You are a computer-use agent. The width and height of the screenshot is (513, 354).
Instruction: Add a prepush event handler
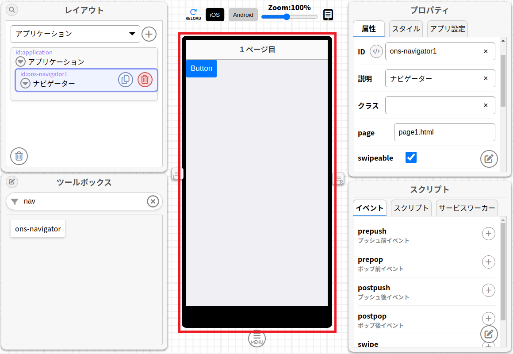[488, 234]
